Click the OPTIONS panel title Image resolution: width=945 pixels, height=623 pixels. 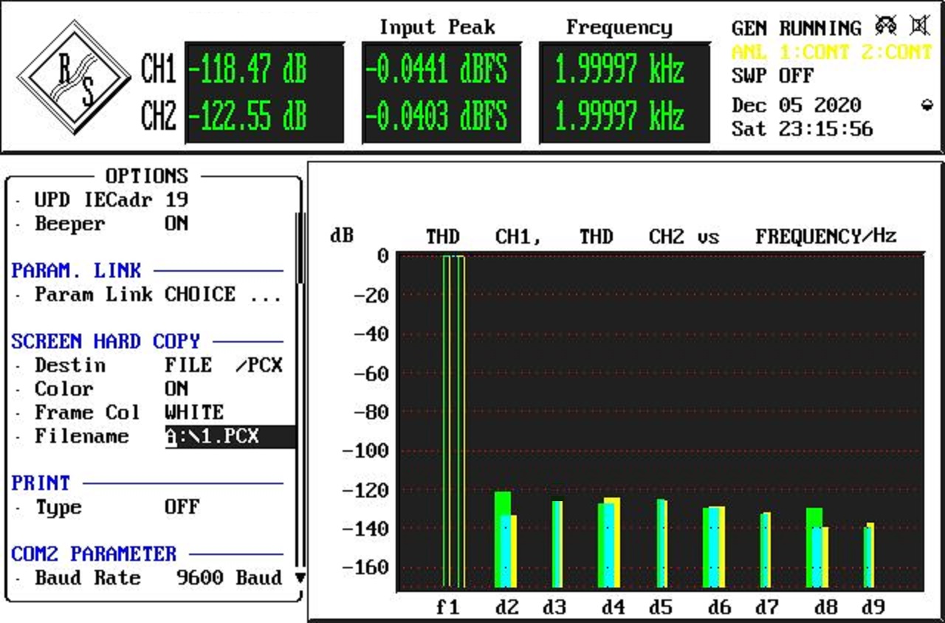[147, 176]
